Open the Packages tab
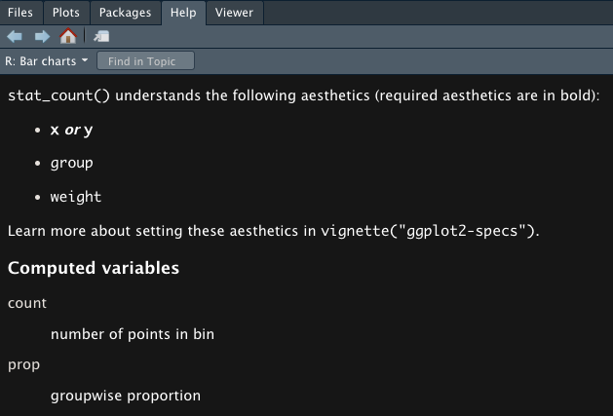The width and height of the screenshot is (613, 416). (x=125, y=13)
